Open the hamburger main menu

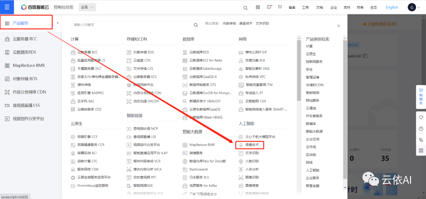pyautogui.click(x=7, y=7)
